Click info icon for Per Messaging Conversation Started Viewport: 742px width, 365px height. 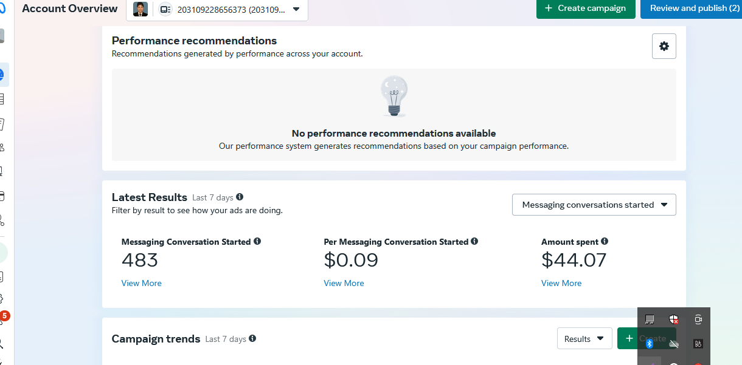(x=474, y=241)
